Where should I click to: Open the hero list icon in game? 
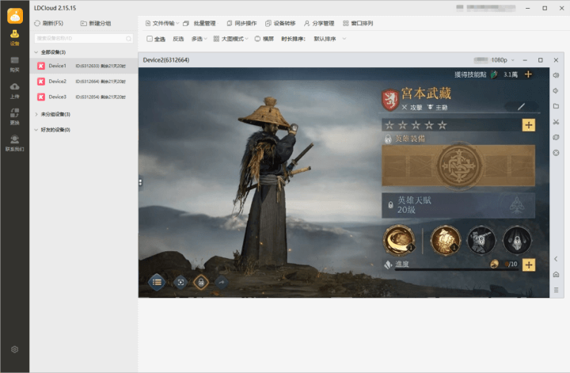[157, 282]
